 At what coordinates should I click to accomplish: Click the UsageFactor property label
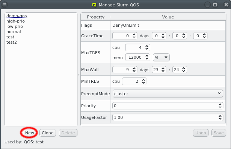(x=94, y=117)
